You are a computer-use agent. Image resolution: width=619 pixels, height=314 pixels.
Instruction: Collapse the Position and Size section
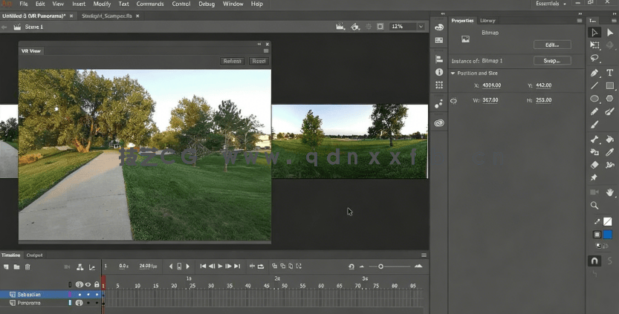click(453, 73)
